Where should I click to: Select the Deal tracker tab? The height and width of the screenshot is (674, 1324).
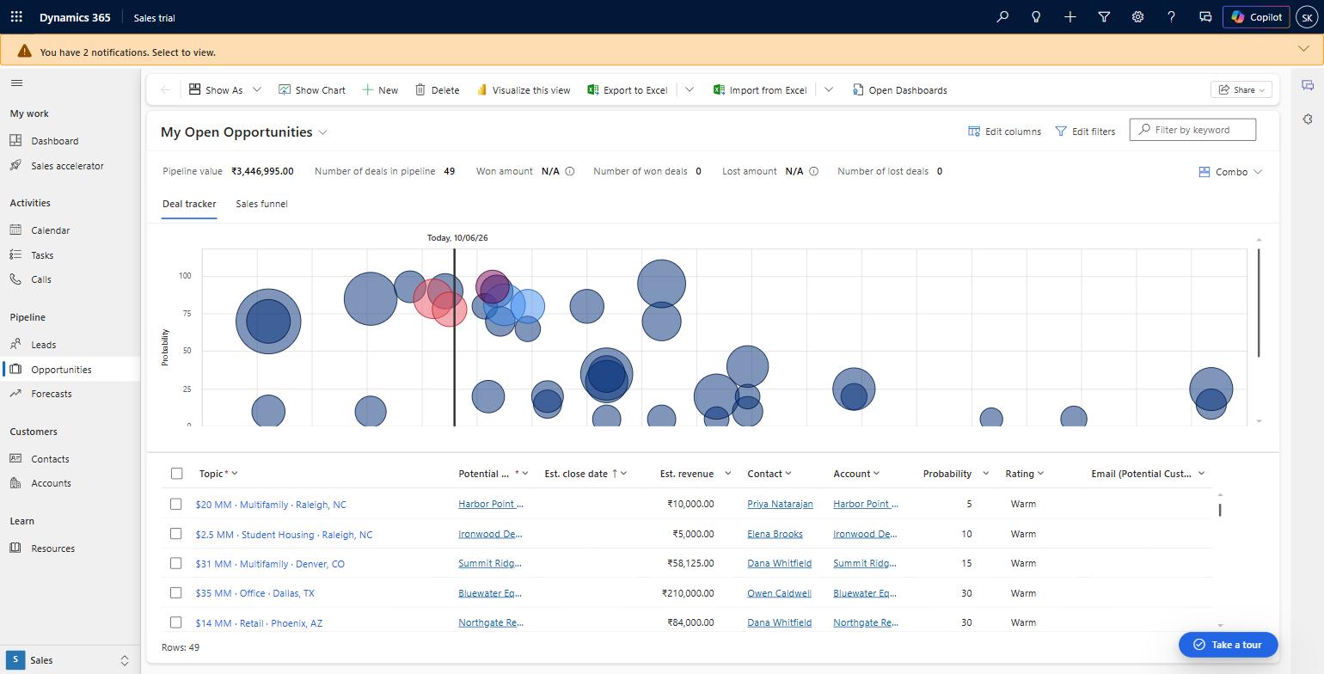coord(189,204)
